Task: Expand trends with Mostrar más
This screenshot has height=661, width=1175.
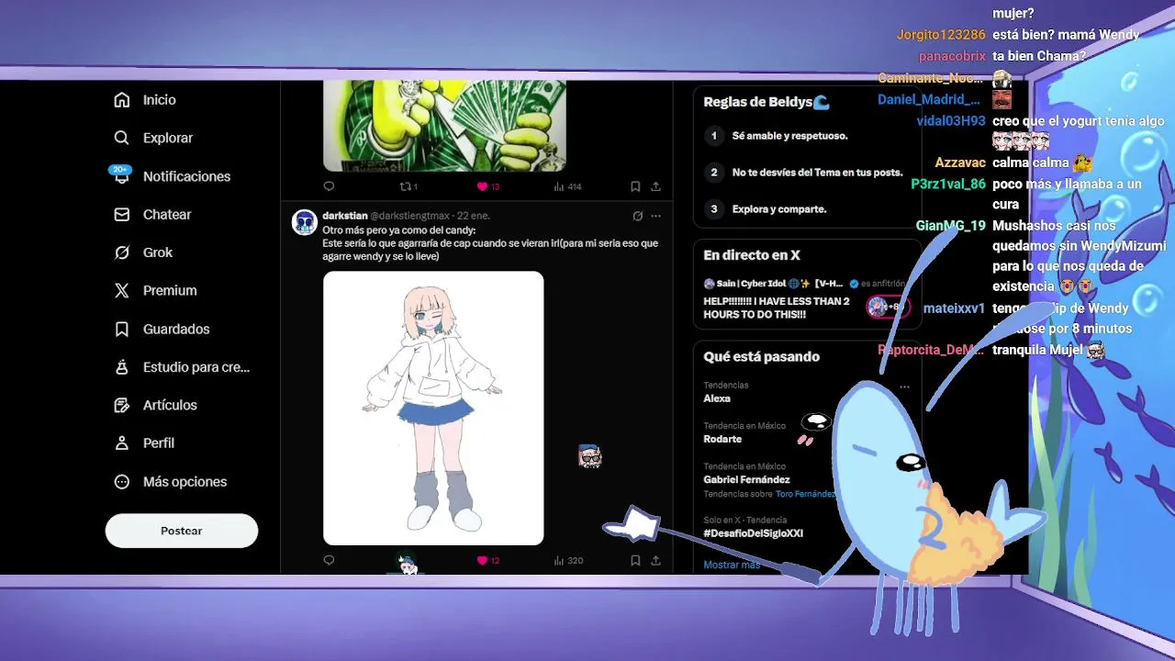Action: pos(732,565)
